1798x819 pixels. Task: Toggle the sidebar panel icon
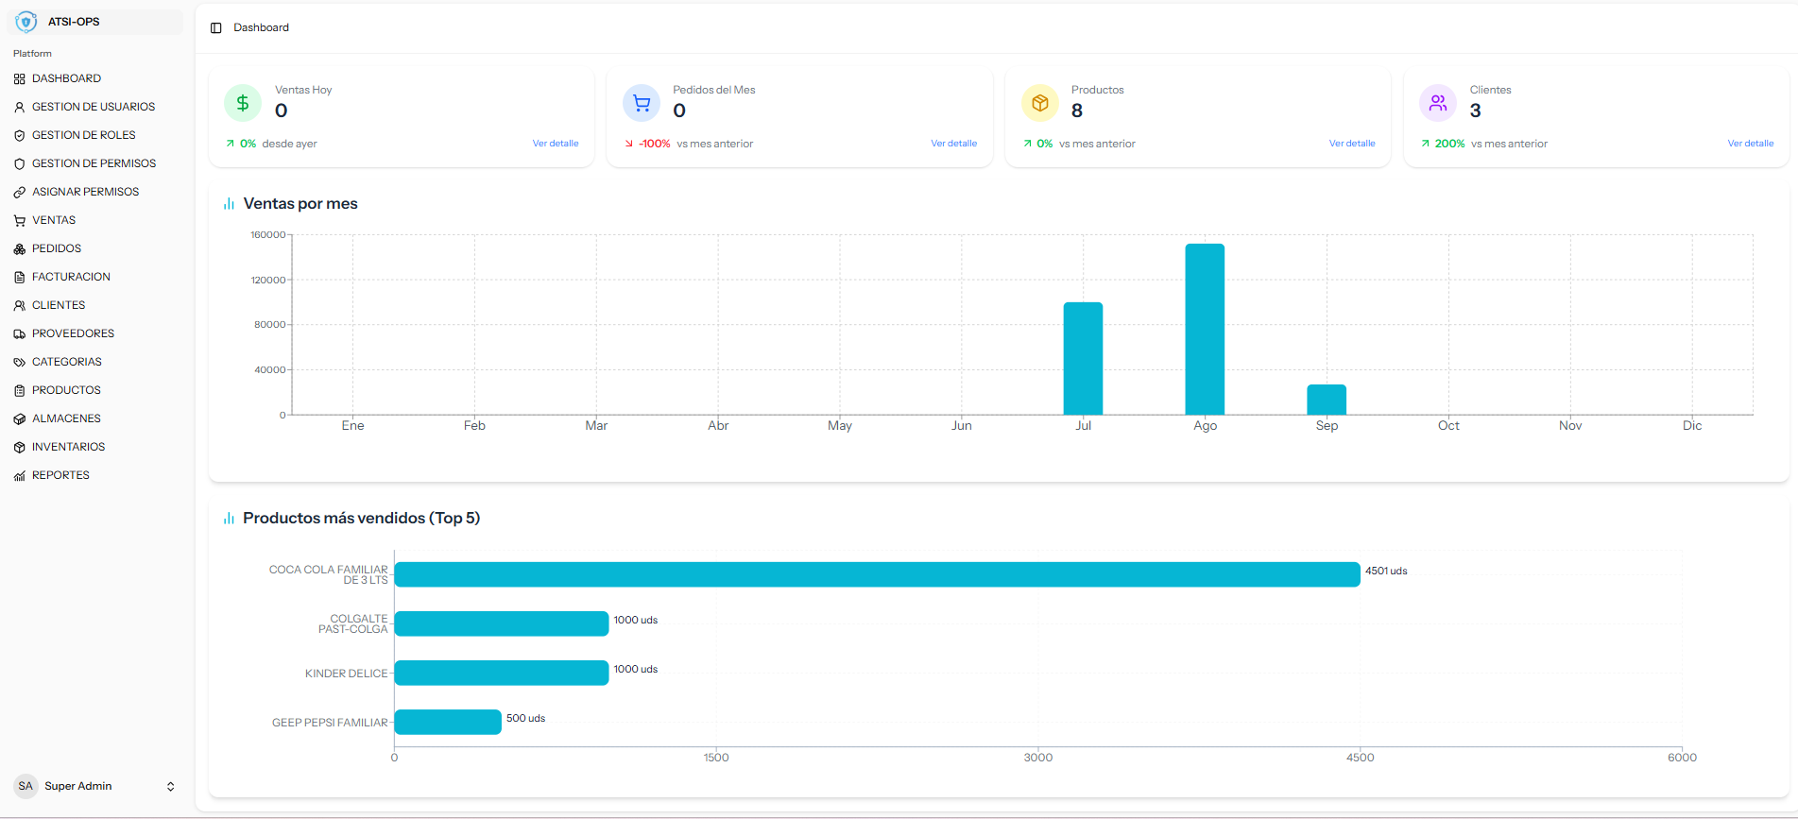pos(216,28)
